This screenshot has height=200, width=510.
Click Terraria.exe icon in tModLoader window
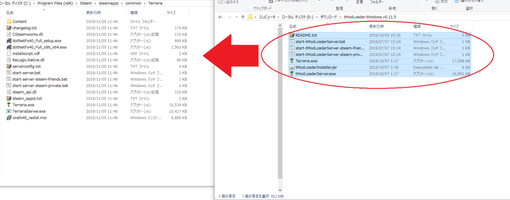click(292, 61)
